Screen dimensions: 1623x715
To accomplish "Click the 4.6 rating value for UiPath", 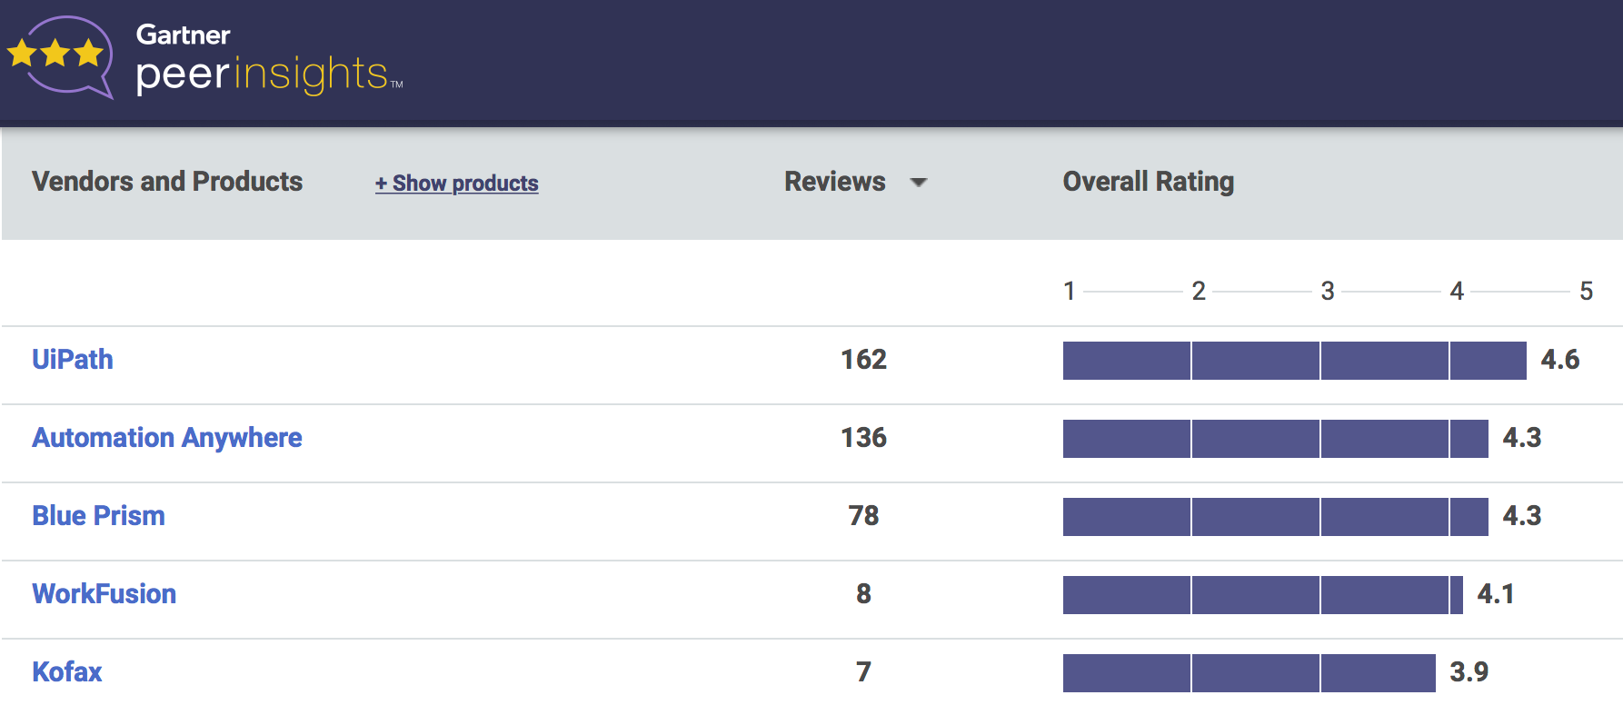I will [1560, 360].
